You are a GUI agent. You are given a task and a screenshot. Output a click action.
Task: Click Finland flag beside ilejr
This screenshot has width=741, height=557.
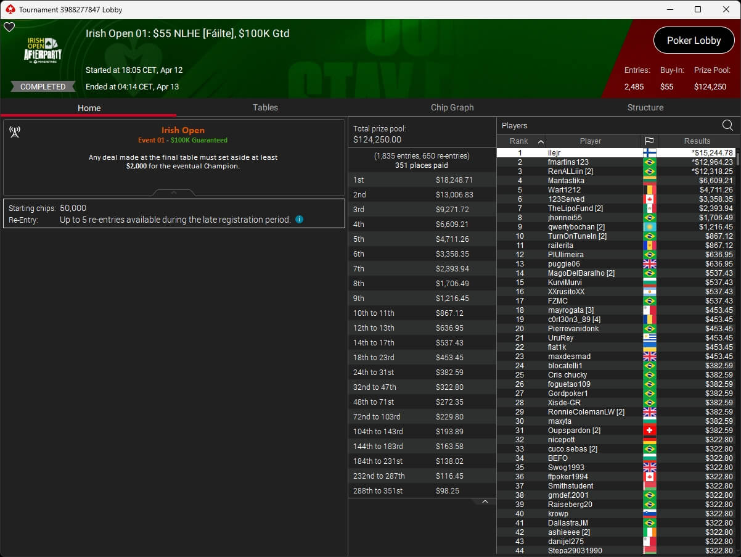click(649, 153)
